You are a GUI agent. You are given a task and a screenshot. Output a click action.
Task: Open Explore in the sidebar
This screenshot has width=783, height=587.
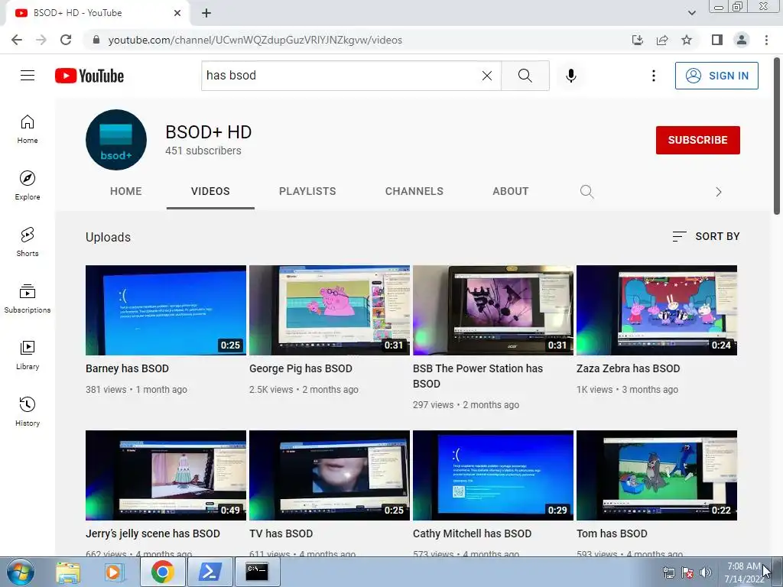28,185
